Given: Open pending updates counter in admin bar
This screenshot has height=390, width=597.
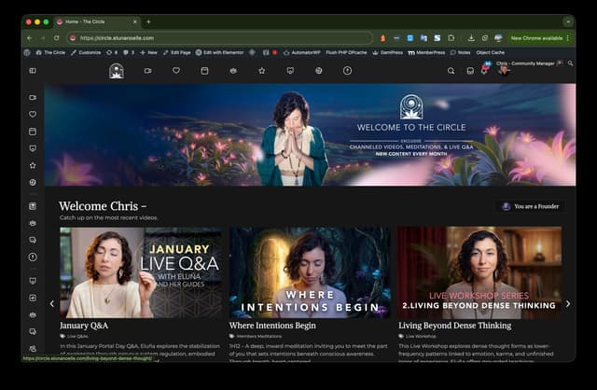Looking at the screenshot, I should (x=112, y=52).
